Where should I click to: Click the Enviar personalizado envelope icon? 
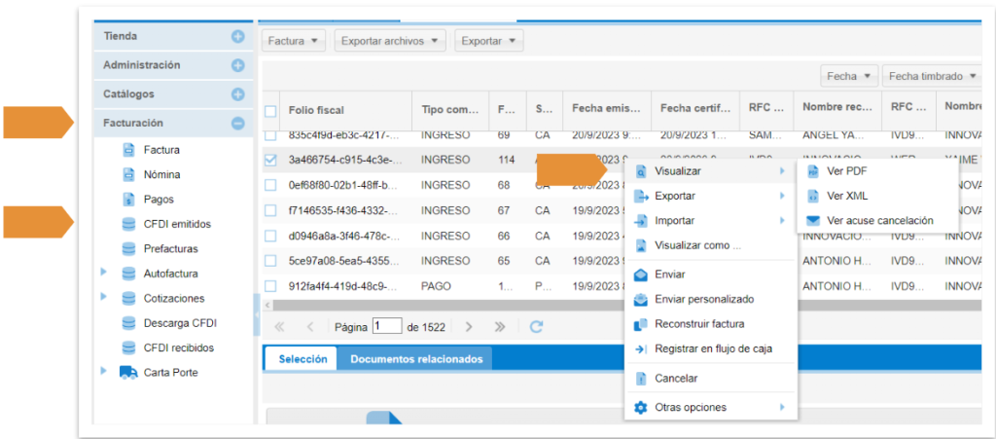(641, 299)
